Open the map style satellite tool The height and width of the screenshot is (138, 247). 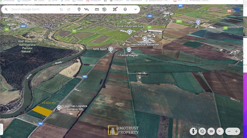pyautogui.click(x=115, y=9)
